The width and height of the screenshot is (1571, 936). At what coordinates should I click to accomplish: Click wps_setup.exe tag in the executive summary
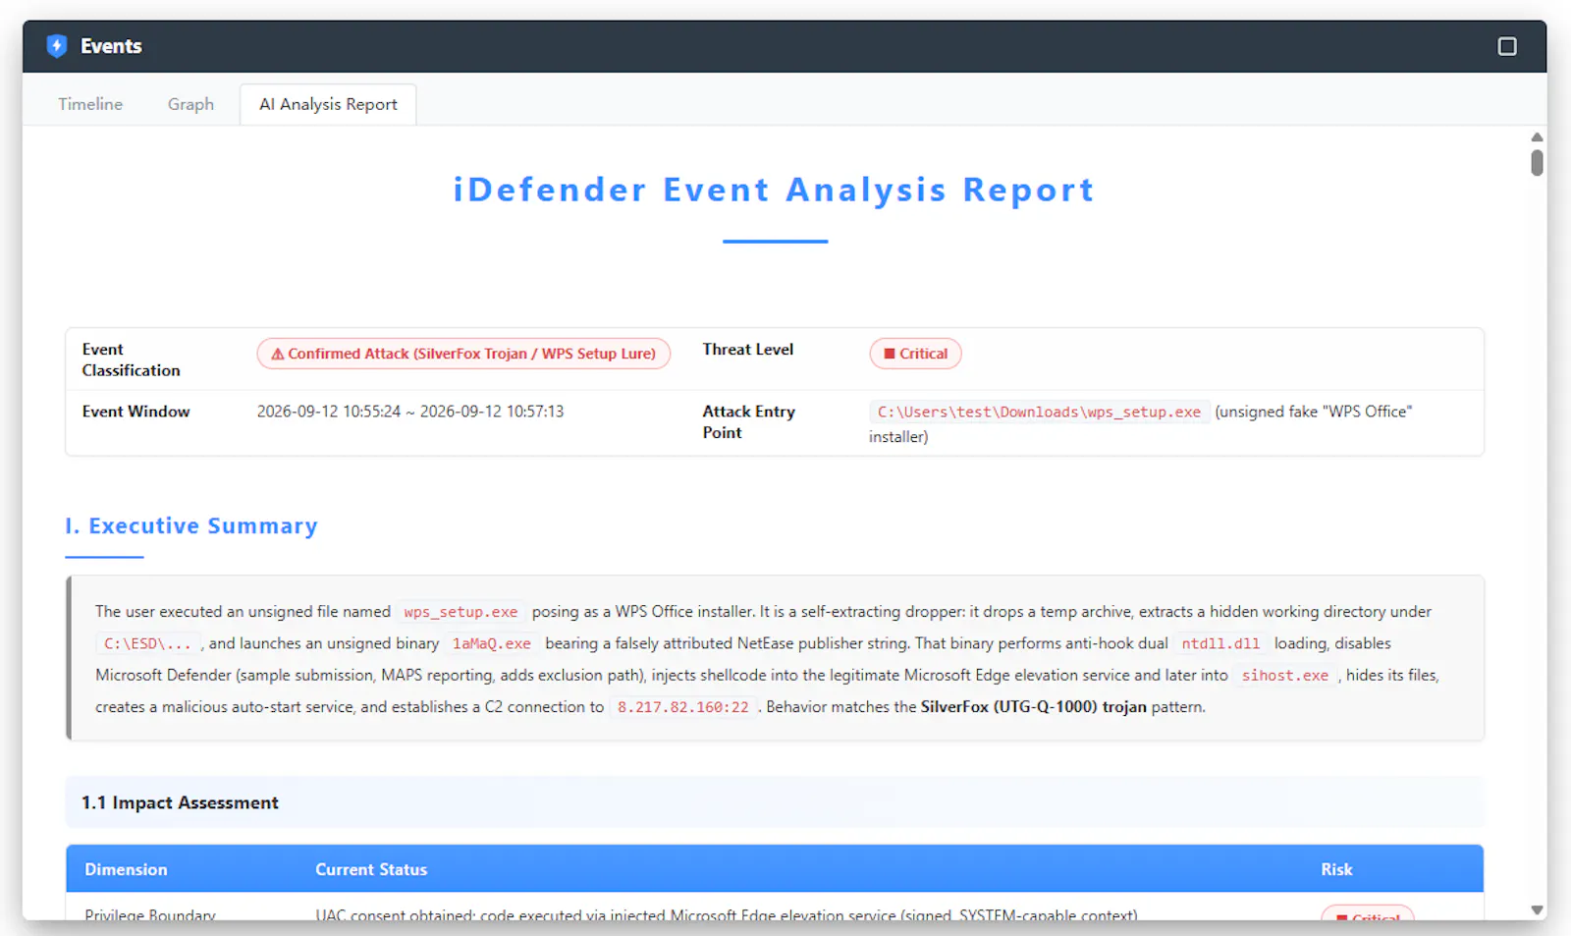coord(460,612)
